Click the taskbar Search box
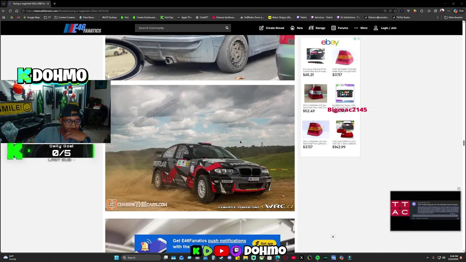Viewport: 466px width, 262px height. click(141, 258)
